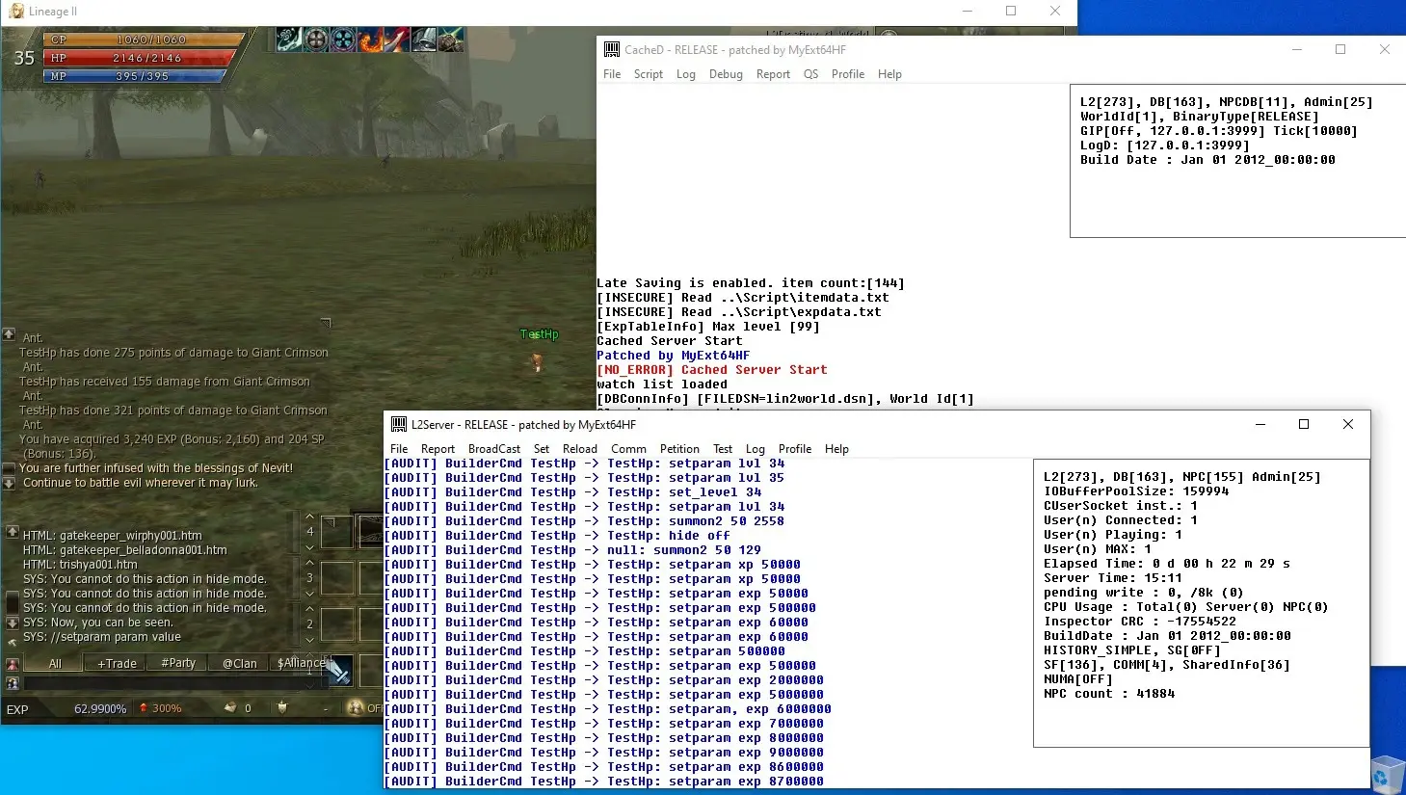
Task: Click down arrow below shortcut bar 2
Action: [310, 641]
